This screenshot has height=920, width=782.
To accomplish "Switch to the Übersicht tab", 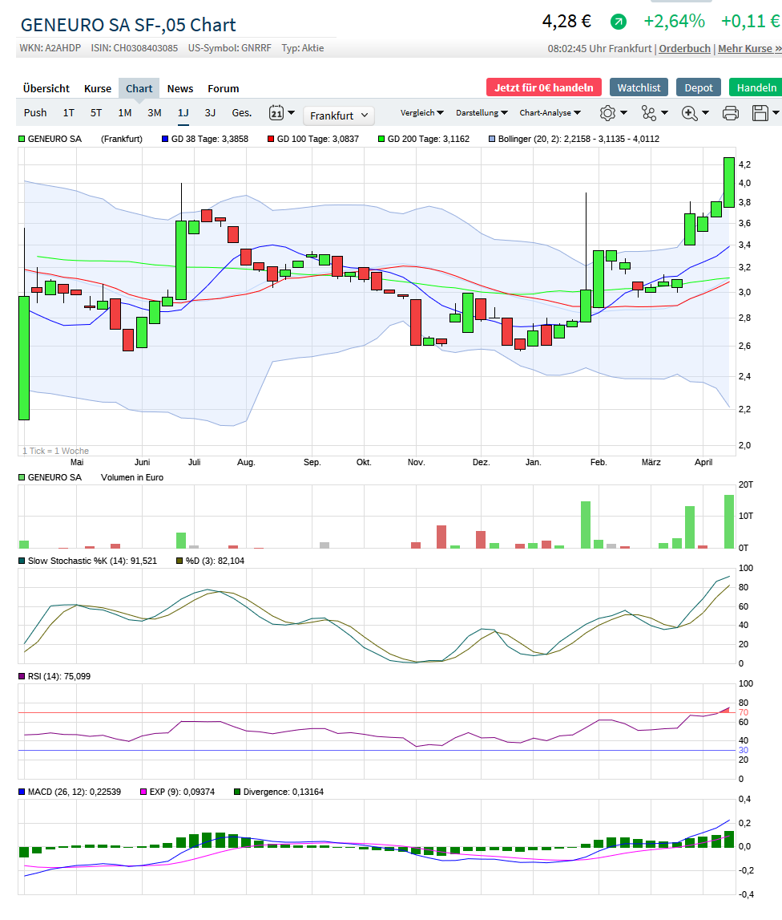I will click(x=46, y=88).
